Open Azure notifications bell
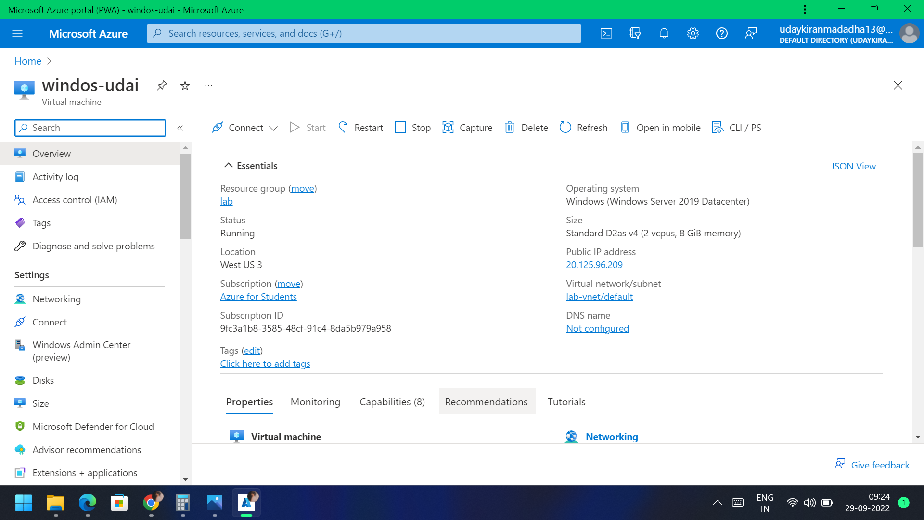Image resolution: width=924 pixels, height=520 pixels. 664,33
